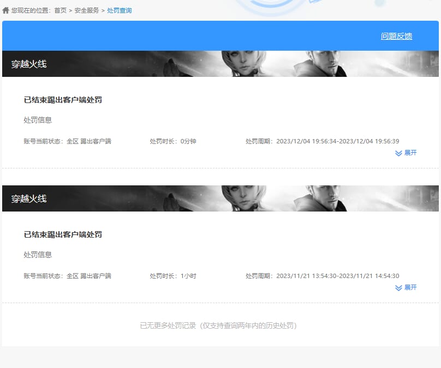Click the 已无更多处罚记录 footer notice
Viewport: 441px width, 368px height.
tap(218, 325)
